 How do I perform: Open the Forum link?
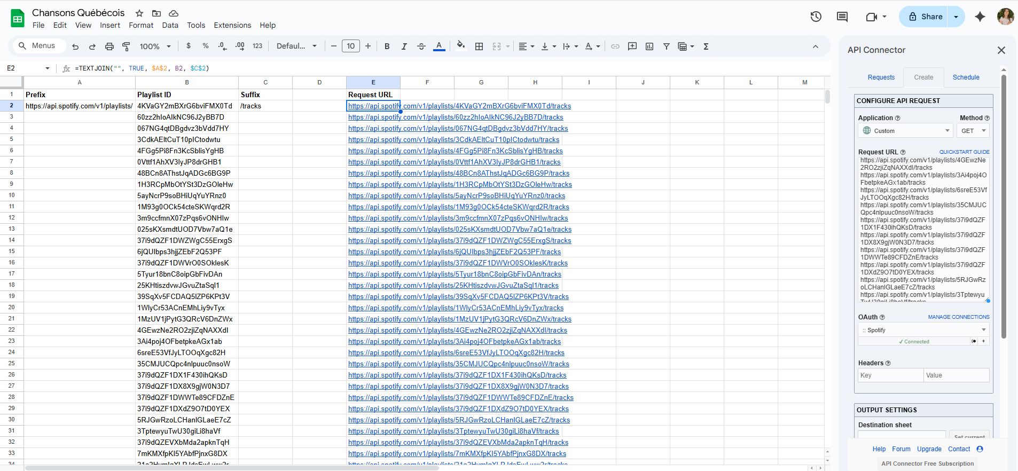(x=901, y=449)
